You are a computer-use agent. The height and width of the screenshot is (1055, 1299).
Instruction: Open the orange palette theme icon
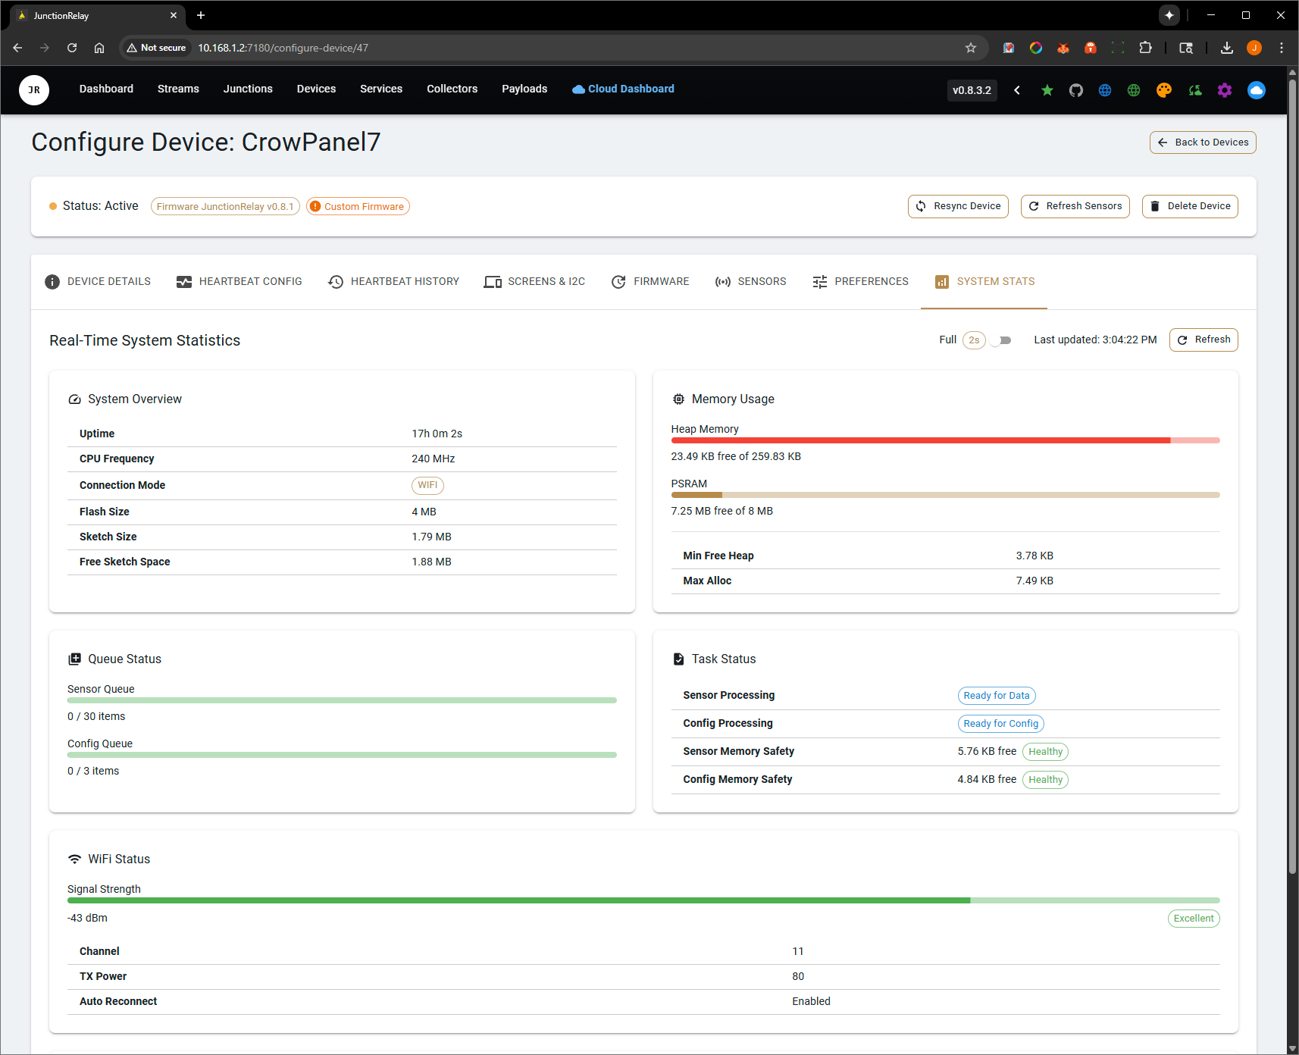pos(1164,90)
